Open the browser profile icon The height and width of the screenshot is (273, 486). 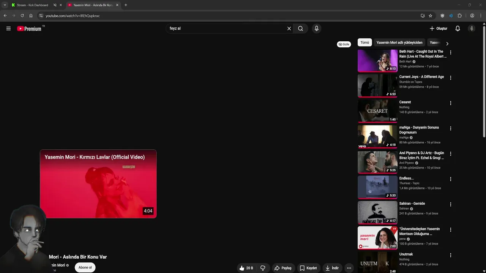click(x=472, y=16)
